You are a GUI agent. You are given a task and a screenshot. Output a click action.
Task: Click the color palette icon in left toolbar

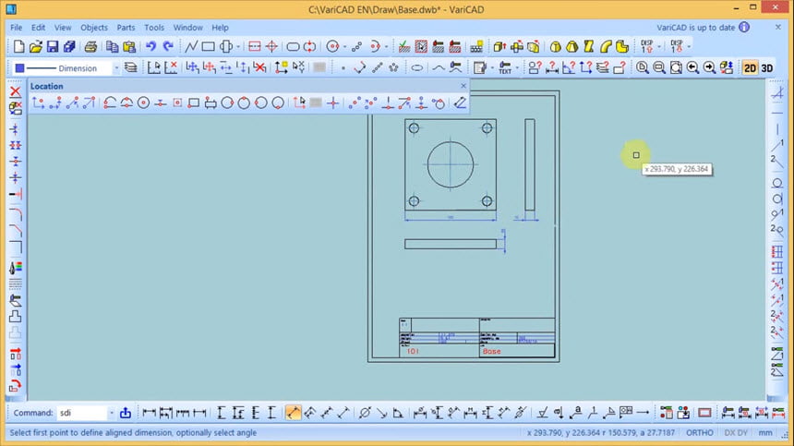[15, 267]
